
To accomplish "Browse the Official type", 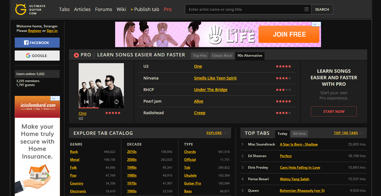I will 190,160.
